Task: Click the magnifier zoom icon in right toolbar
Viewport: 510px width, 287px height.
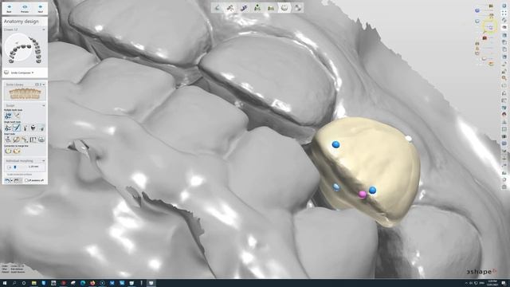Action: (504, 78)
